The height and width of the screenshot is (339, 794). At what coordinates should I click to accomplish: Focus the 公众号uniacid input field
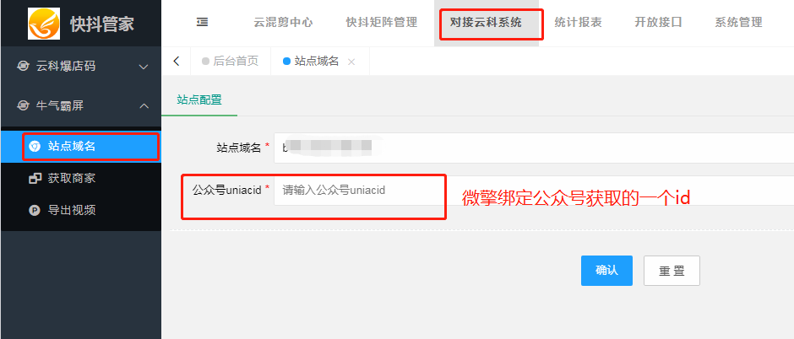point(534,191)
